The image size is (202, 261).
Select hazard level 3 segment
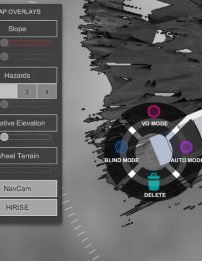coord(27,91)
